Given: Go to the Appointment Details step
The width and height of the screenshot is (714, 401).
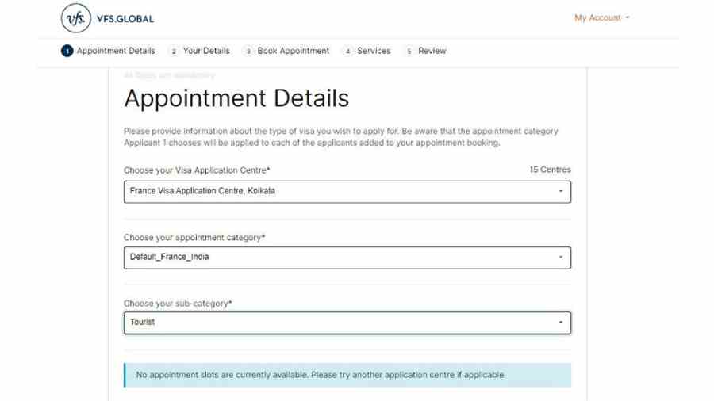Looking at the screenshot, I should [116, 51].
